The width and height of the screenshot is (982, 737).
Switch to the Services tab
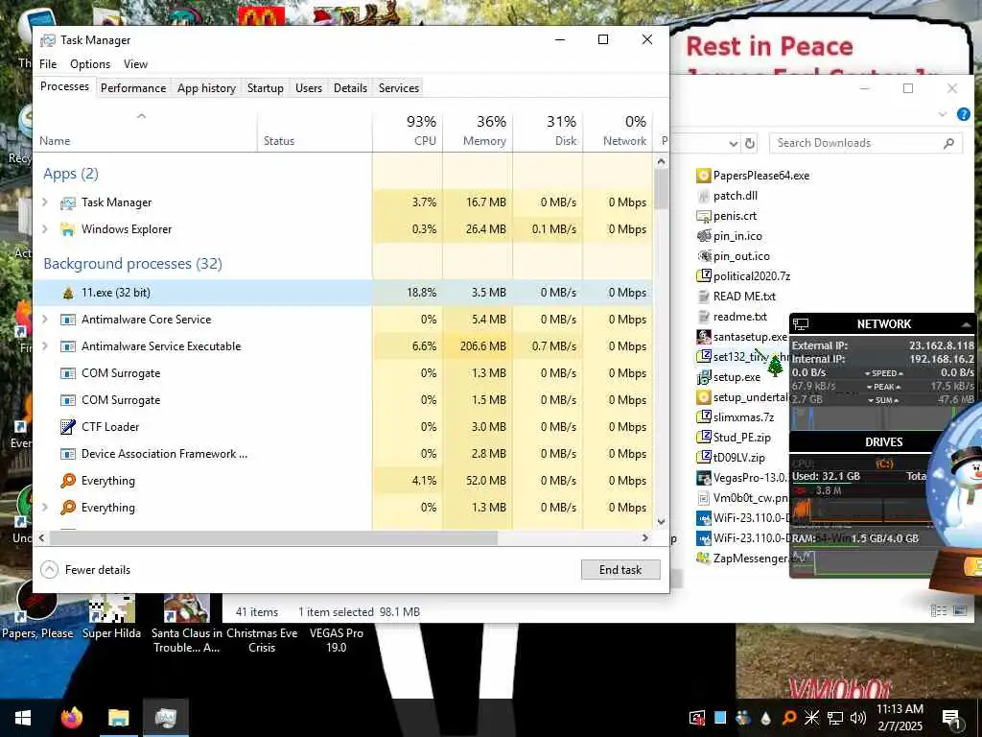coord(398,88)
